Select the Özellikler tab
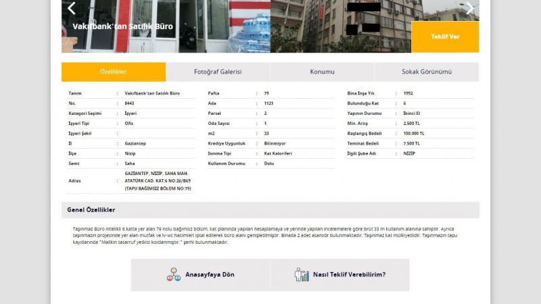Screen dimensions: 541x304 [x=113, y=72]
